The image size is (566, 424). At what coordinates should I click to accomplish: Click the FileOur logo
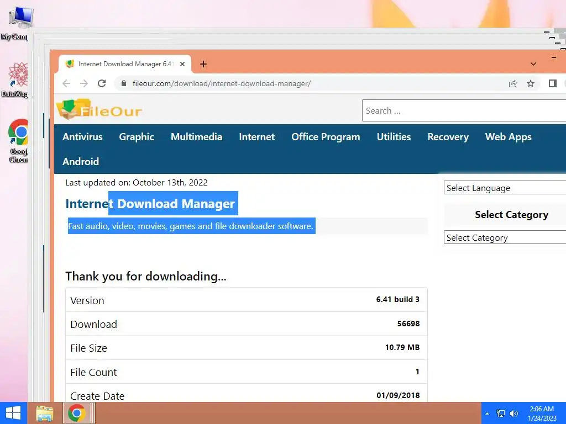(x=99, y=109)
